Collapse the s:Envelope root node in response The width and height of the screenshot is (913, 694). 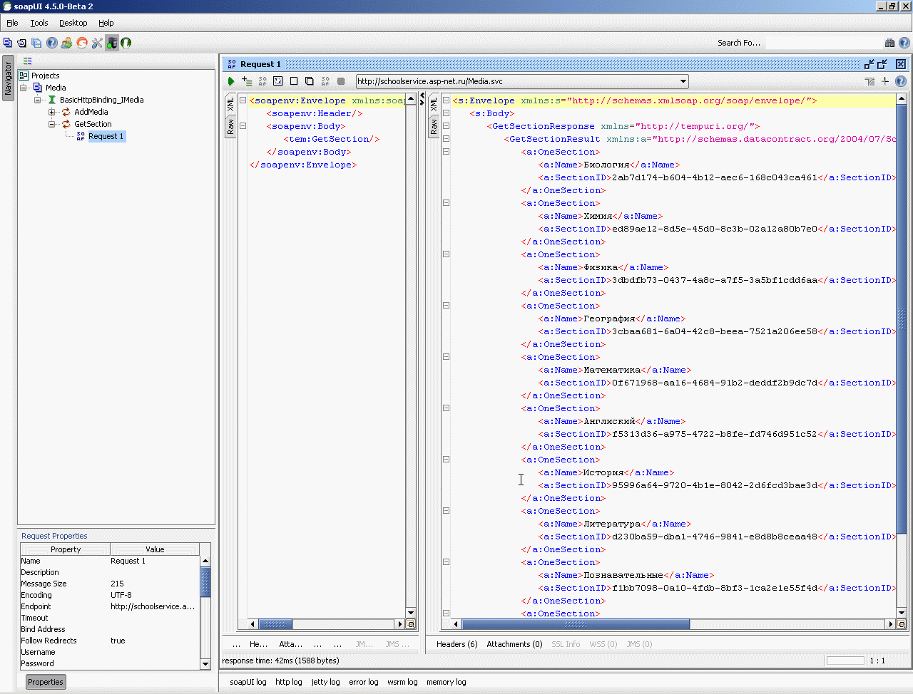point(446,100)
